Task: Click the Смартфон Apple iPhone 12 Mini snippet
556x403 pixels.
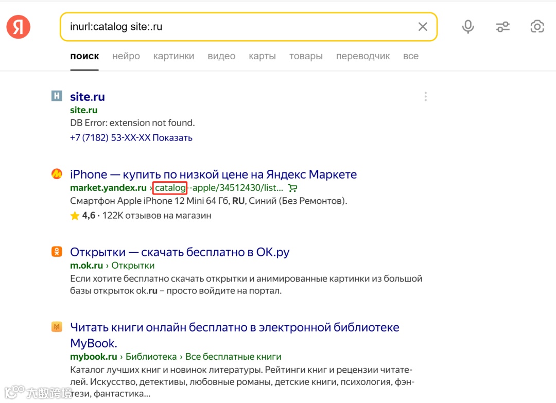Action: click(208, 201)
